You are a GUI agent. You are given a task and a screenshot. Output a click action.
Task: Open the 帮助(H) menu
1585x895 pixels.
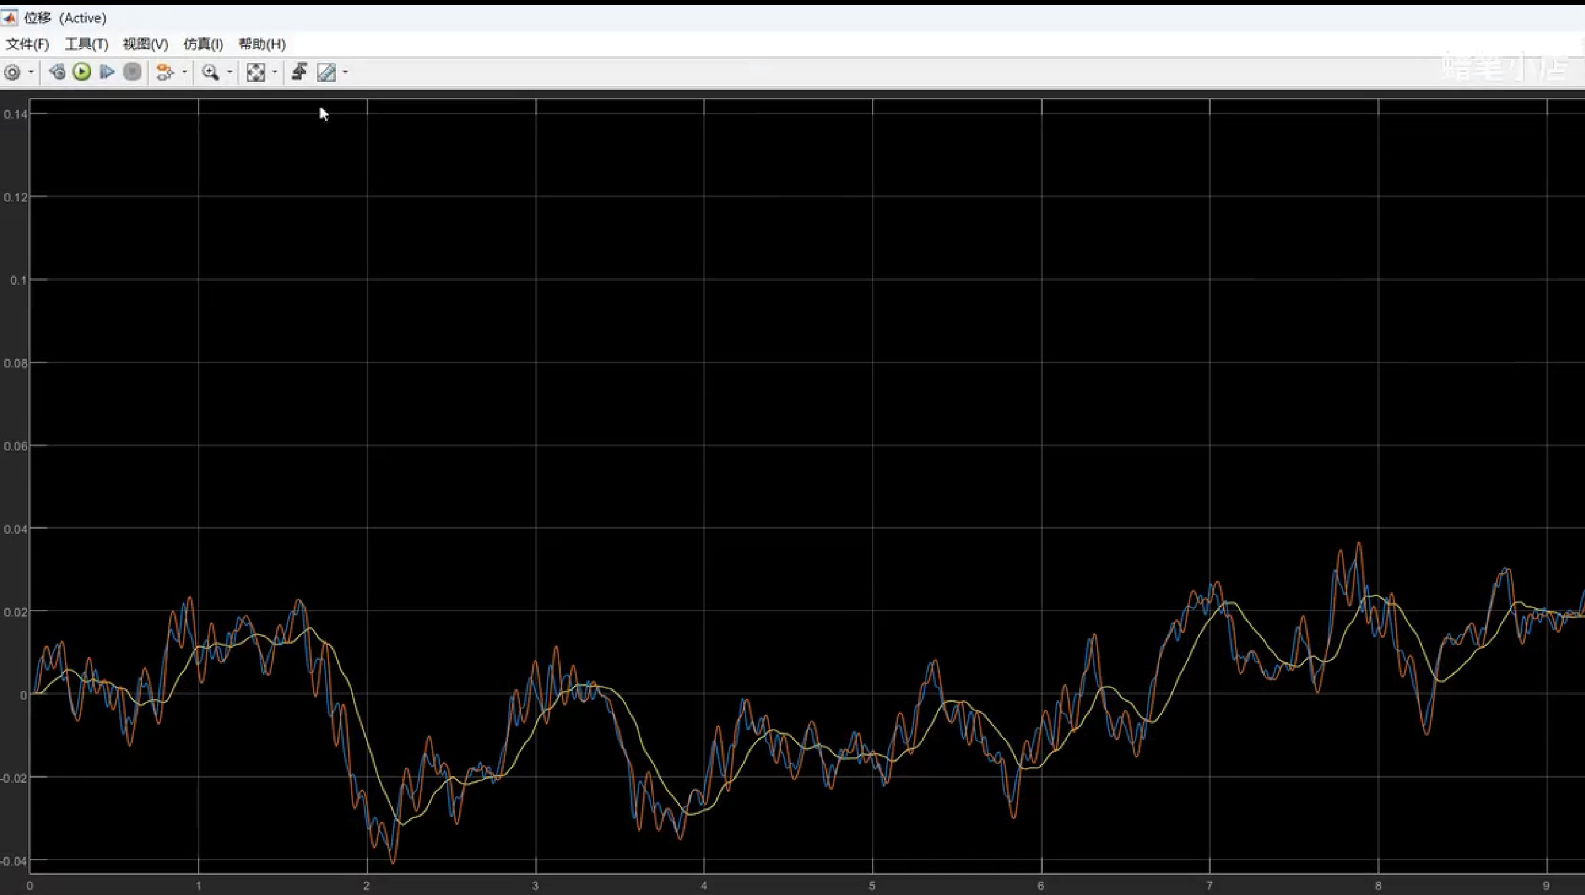coord(262,45)
